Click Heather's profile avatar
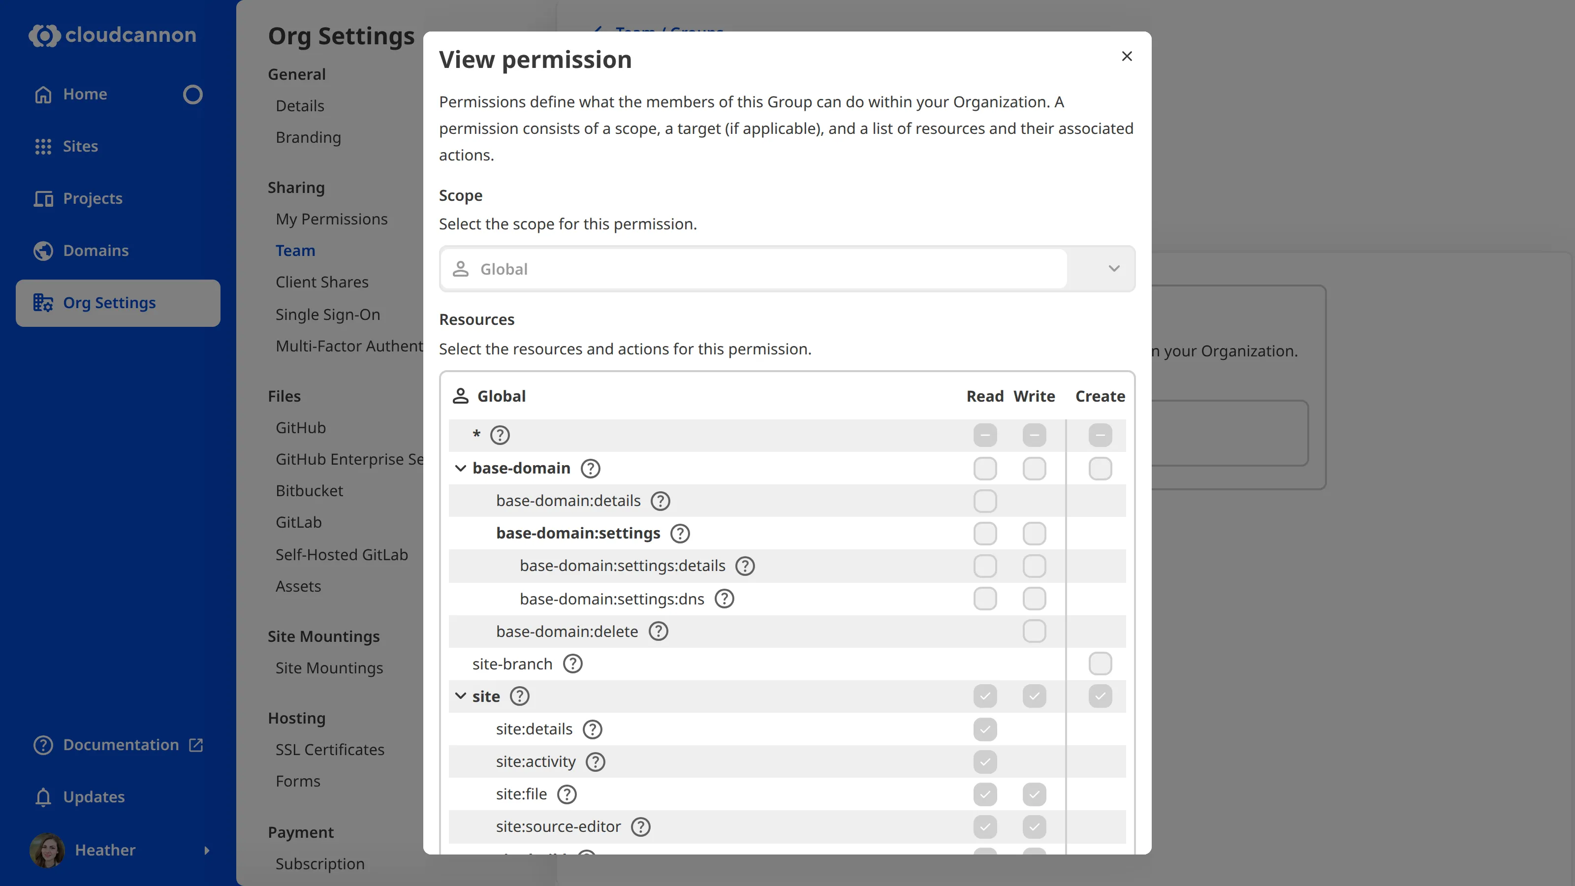Viewport: 1575px width, 886px height. coord(47,850)
